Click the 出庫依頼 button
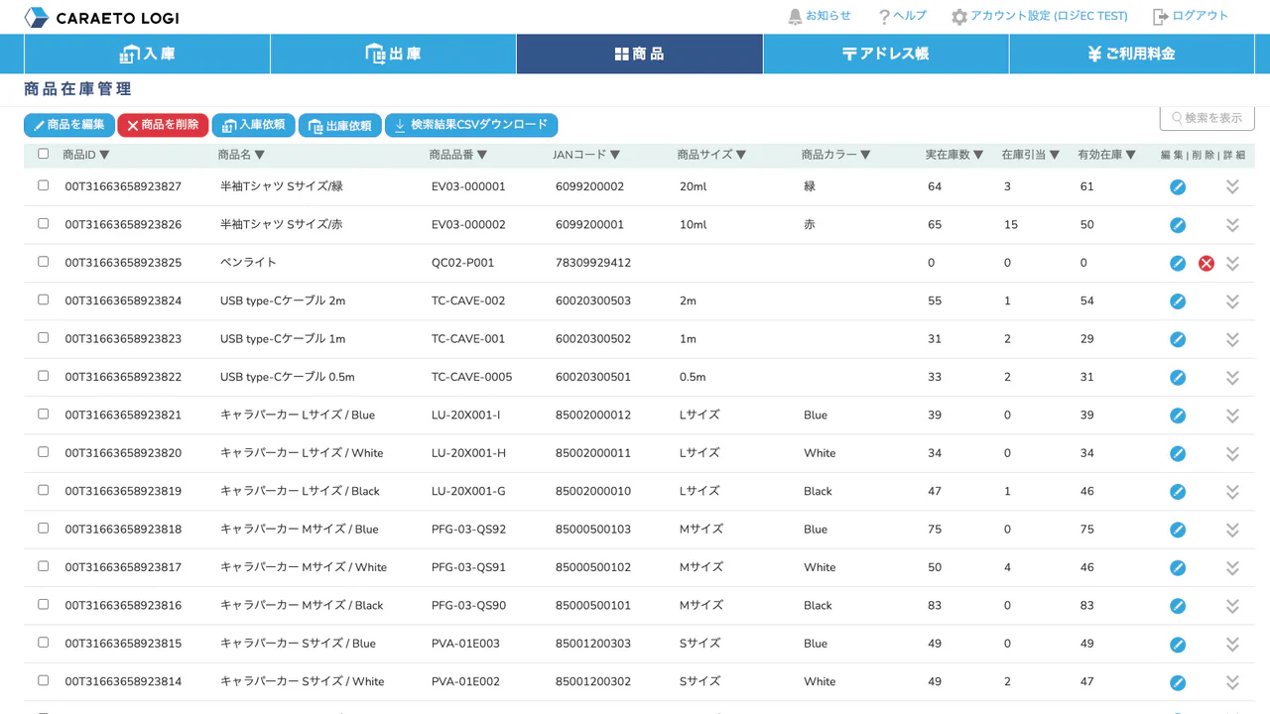The height and width of the screenshot is (714, 1270). pos(339,125)
